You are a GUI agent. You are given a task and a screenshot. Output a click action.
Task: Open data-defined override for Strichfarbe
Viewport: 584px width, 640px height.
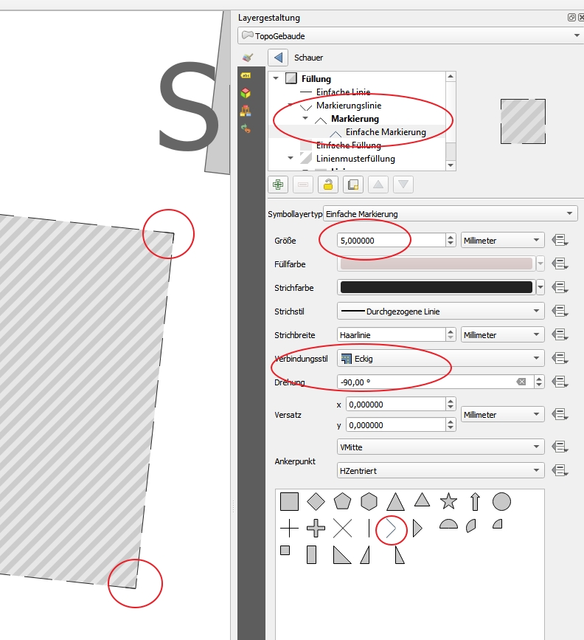(x=560, y=288)
